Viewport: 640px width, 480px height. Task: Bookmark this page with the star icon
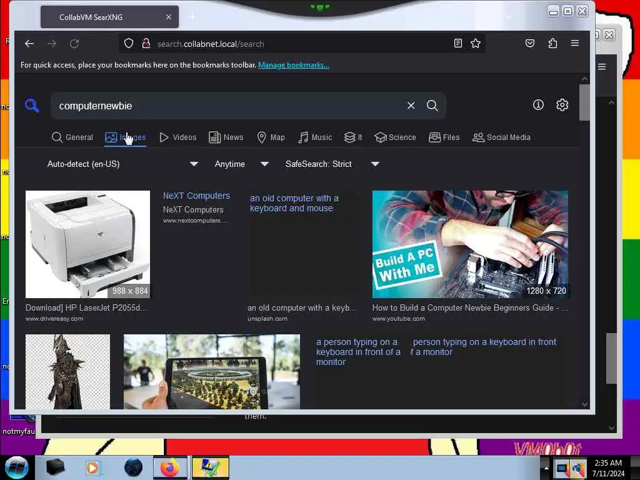click(x=476, y=43)
